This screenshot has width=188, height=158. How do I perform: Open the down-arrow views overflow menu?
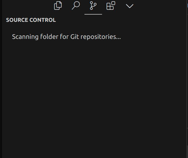(129, 6)
